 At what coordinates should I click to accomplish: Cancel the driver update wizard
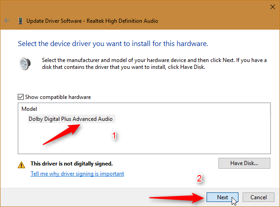259,197
